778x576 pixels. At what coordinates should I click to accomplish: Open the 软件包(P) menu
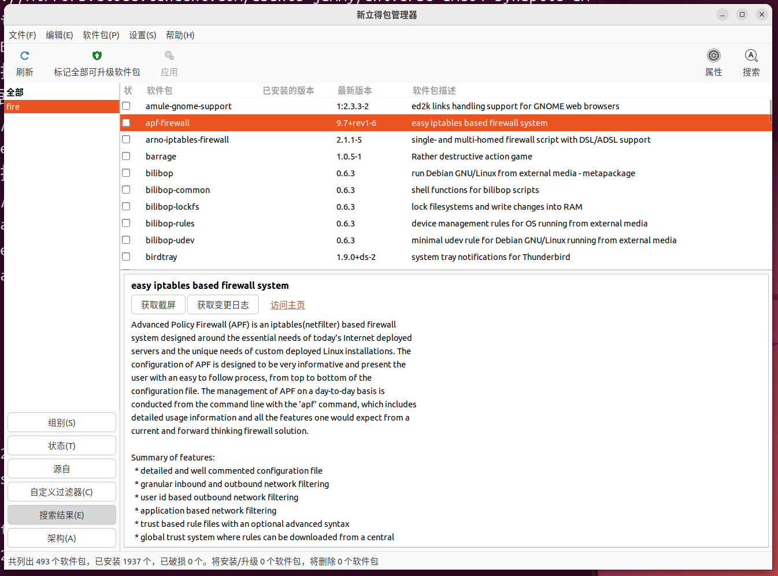pyautogui.click(x=101, y=35)
